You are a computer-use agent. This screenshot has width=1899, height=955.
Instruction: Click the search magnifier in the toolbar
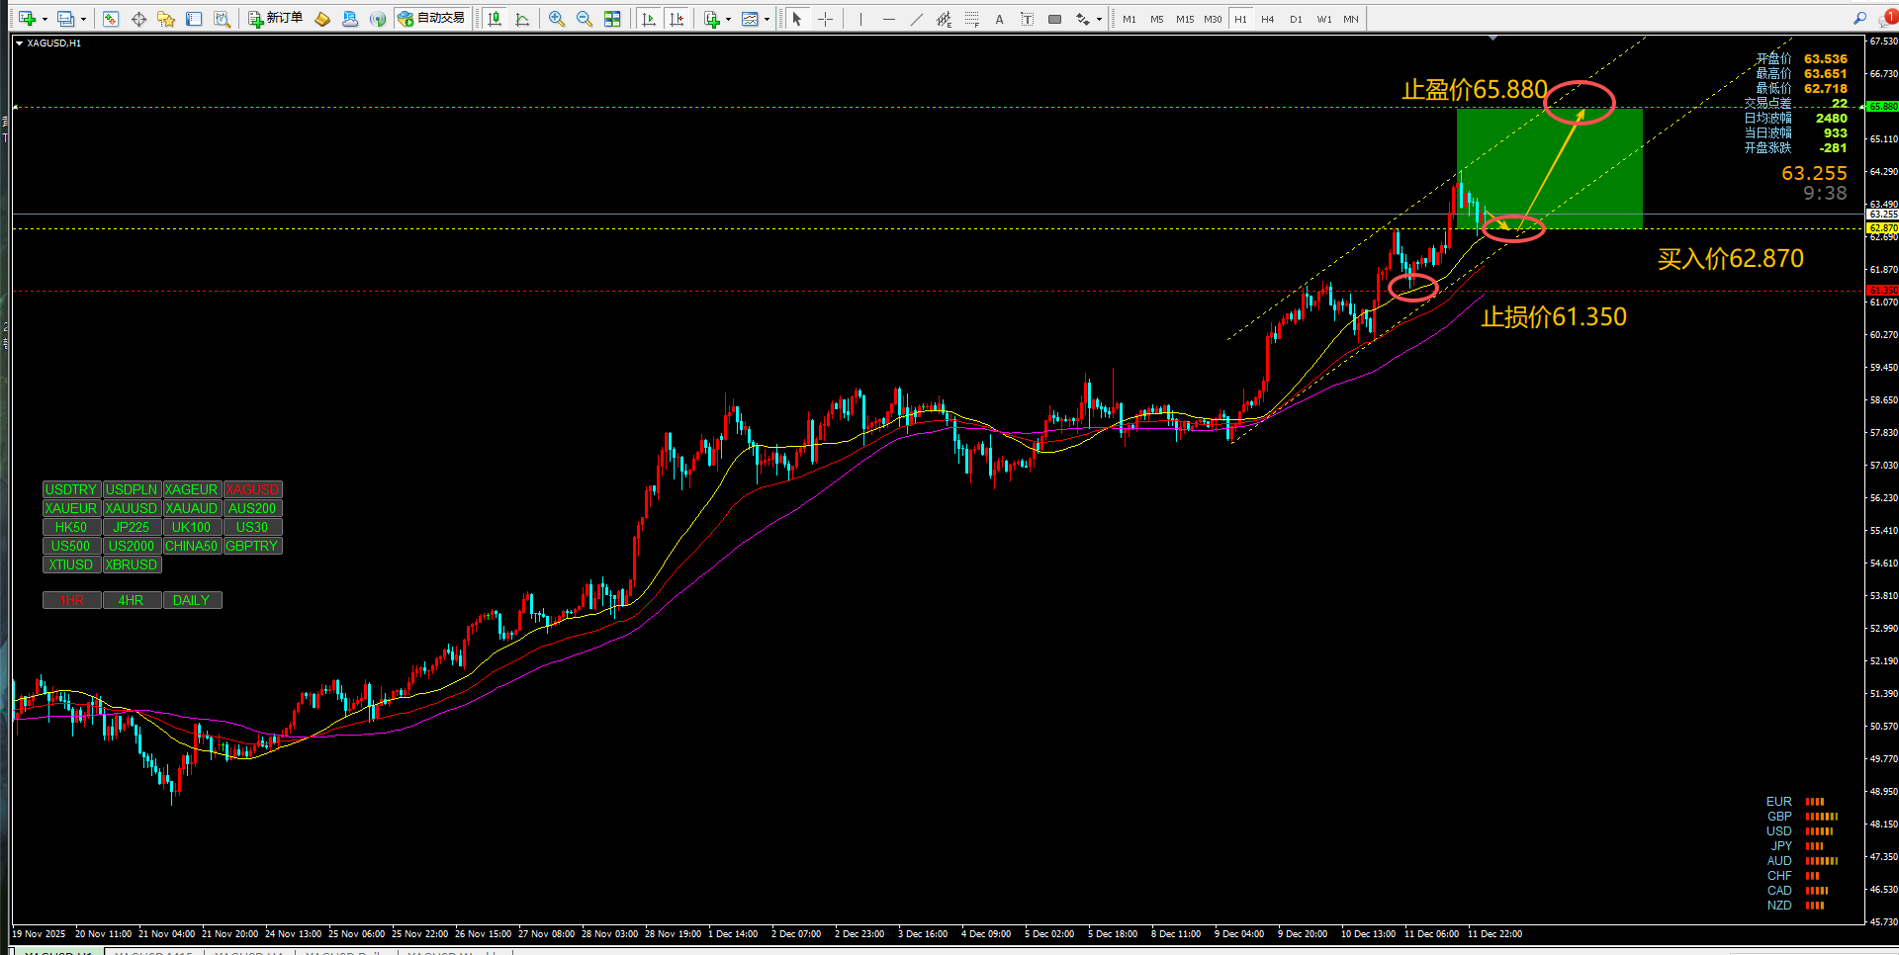pos(1859,18)
